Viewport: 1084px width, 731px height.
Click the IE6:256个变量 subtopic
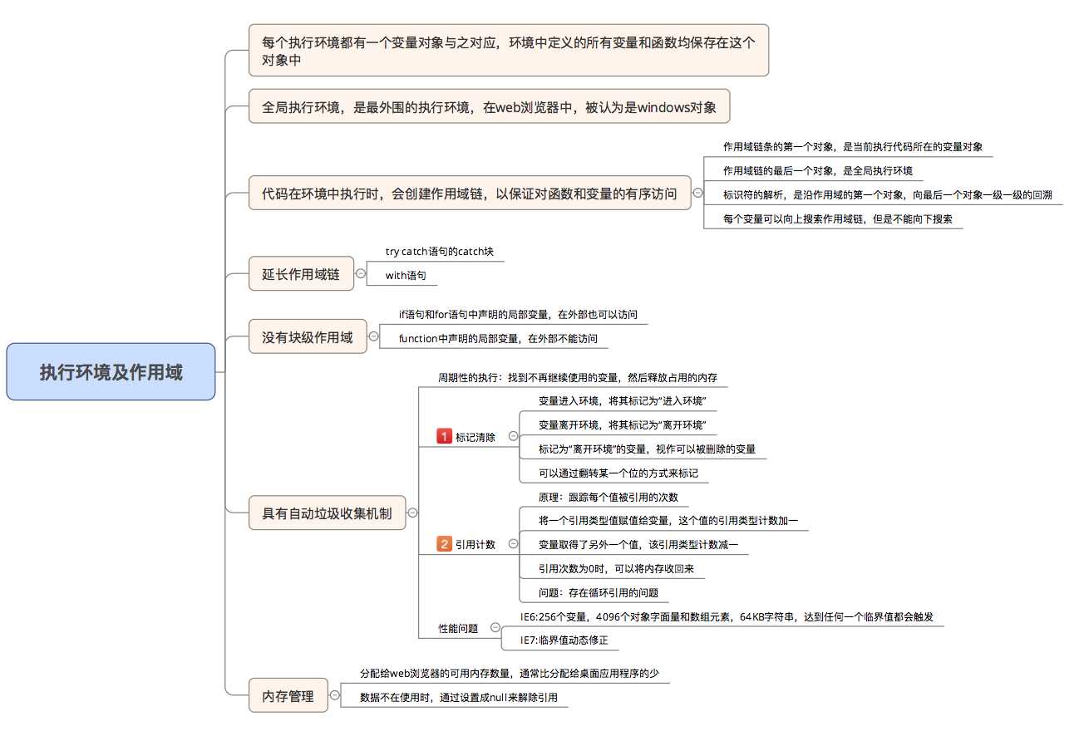click(x=727, y=616)
